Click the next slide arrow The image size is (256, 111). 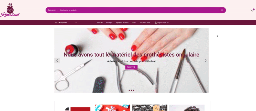tap(206, 60)
